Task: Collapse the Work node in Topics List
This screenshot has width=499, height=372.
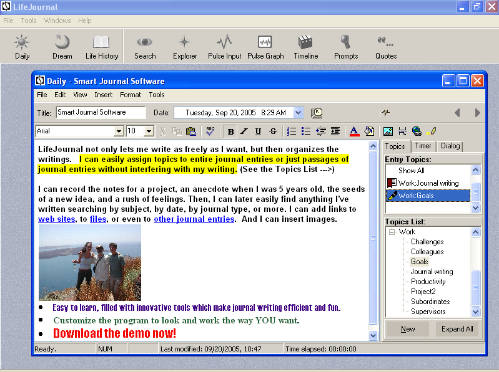Action: (x=392, y=232)
